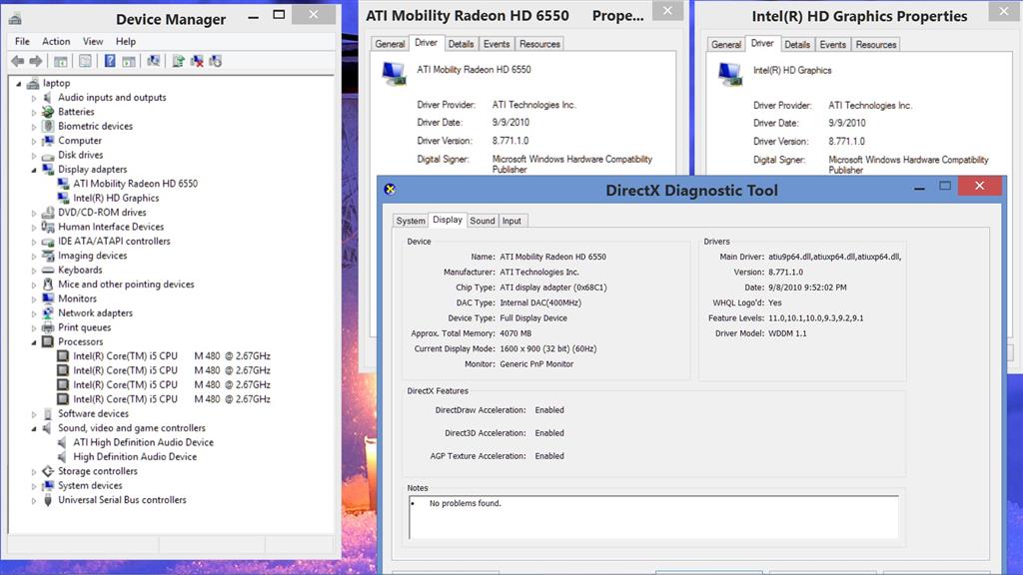The height and width of the screenshot is (575, 1023).
Task: Open the Help menu
Action: point(126,41)
